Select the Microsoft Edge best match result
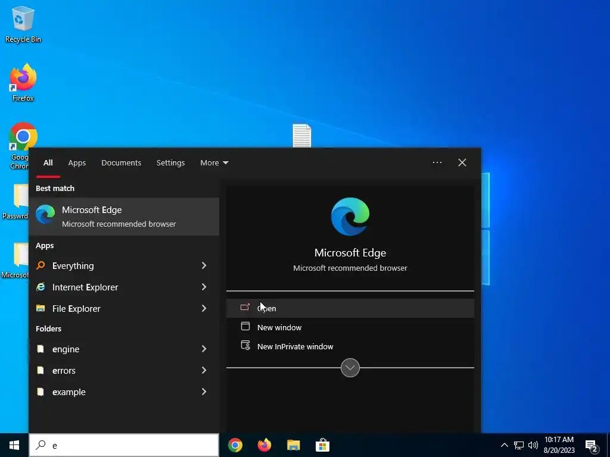610x457 pixels. [x=124, y=217]
